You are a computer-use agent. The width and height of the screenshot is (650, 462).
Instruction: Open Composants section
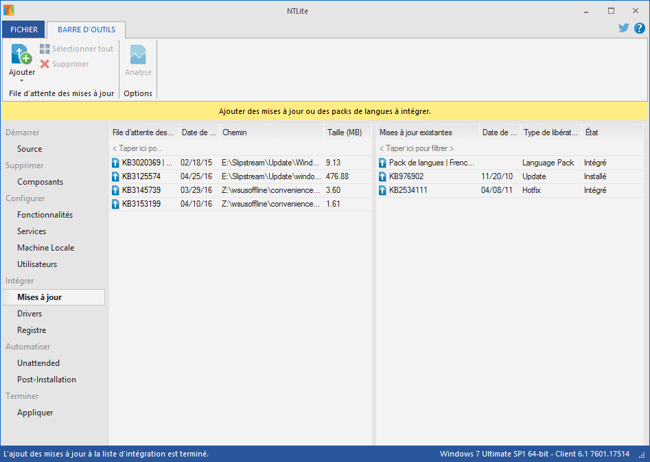click(x=40, y=182)
